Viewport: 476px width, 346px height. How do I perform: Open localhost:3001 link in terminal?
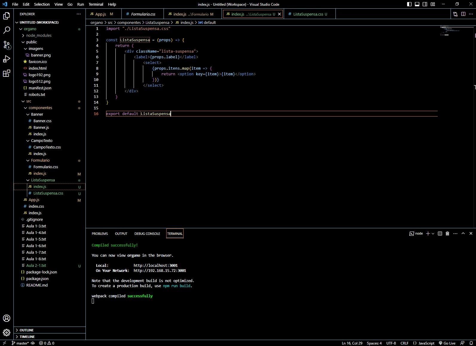tap(155, 266)
